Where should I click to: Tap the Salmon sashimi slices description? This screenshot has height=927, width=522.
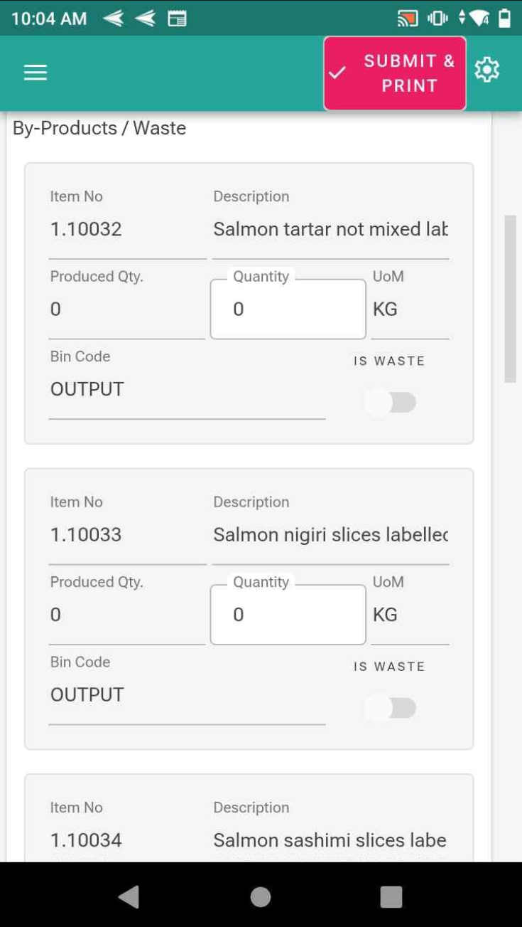click(x=330, y=840)
